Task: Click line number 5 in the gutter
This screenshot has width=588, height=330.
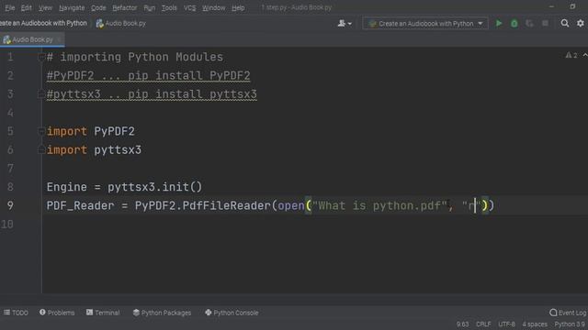Action: [x=10, y=131]
